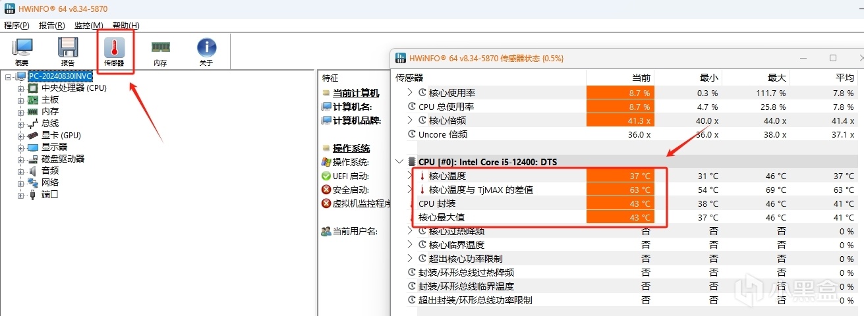This screenshot has width=864, height=316.
Task: Click the 计算机品牌: field label
Action: [x=357, y=120]
